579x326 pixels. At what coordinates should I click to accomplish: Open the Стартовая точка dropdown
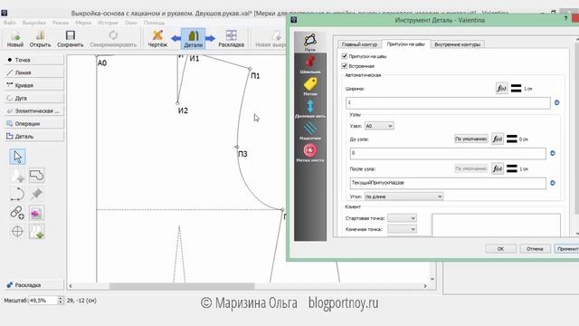click(x=402, y=218)
